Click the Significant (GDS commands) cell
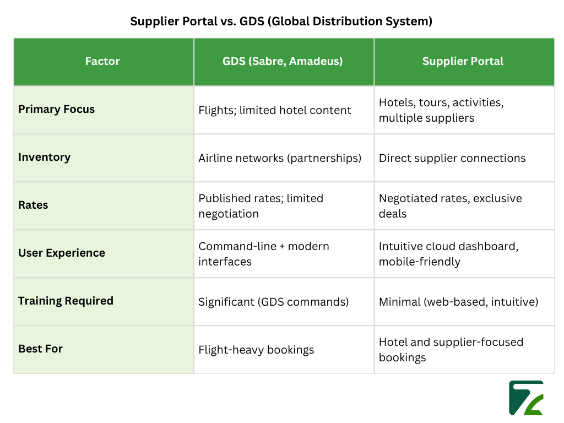The height and width of the screenshot is (423, 564). tap(273, 301)
